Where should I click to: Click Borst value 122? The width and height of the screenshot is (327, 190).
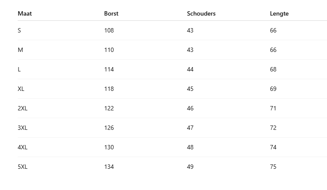coord(109,108)
